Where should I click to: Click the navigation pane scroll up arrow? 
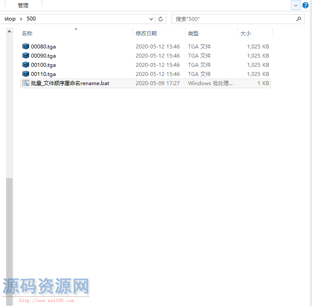9,31
